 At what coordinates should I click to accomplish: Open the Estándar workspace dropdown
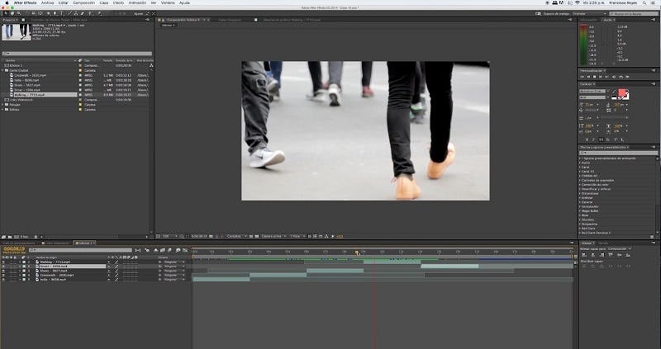[589, 13]
